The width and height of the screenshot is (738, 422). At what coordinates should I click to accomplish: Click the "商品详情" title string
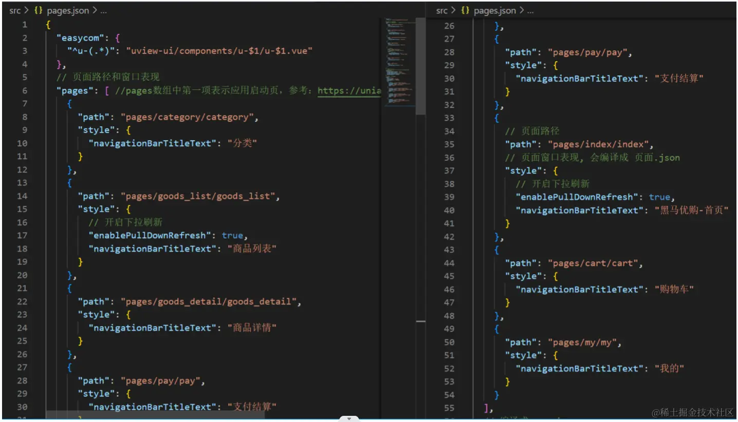coord(252,328)
